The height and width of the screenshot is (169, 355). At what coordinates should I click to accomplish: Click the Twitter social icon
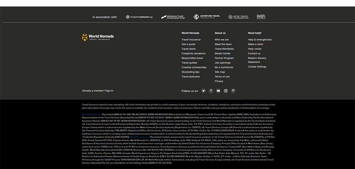click(x=204, y=91)
